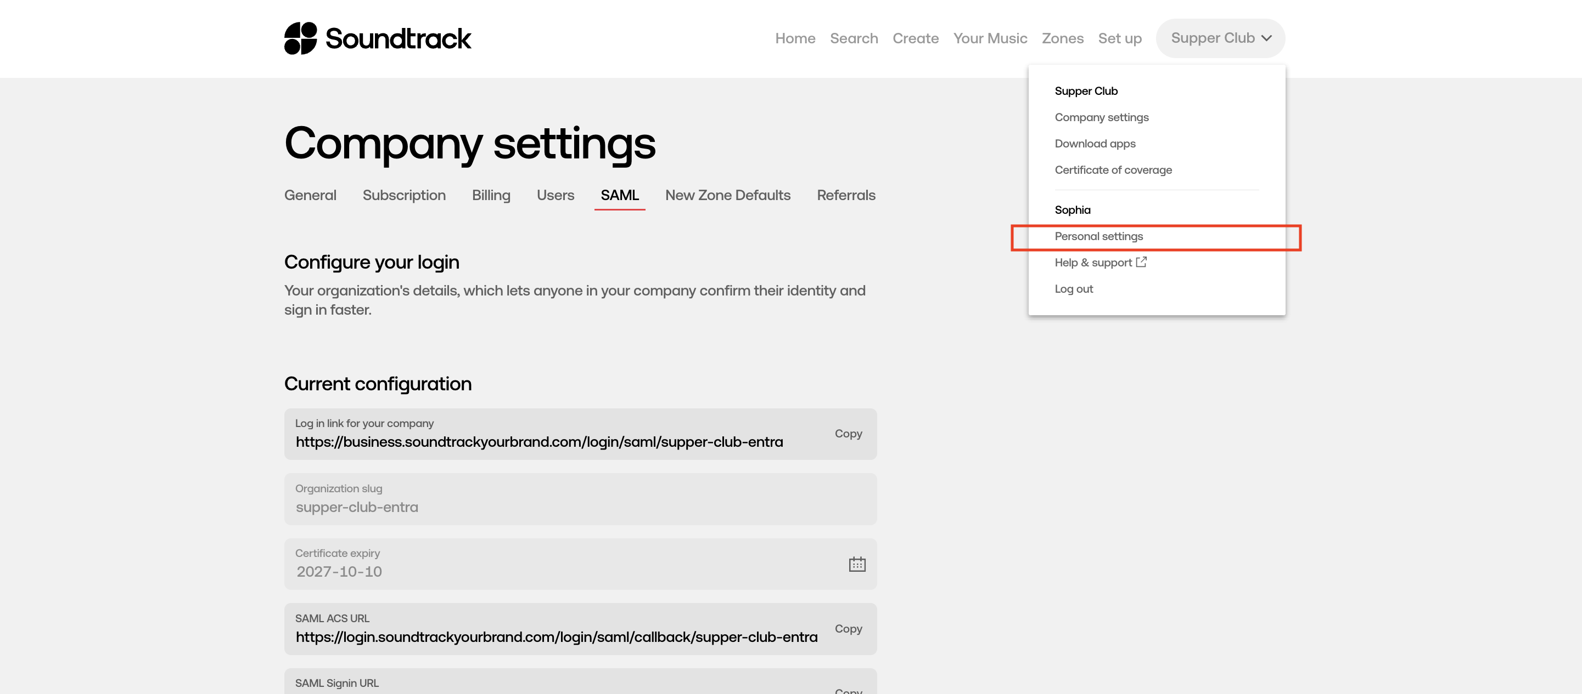Image resolution: width=1582 pixels, height=694 pixels.
Task: Copy the SAML ACS URL
Action: click(848, 628)
